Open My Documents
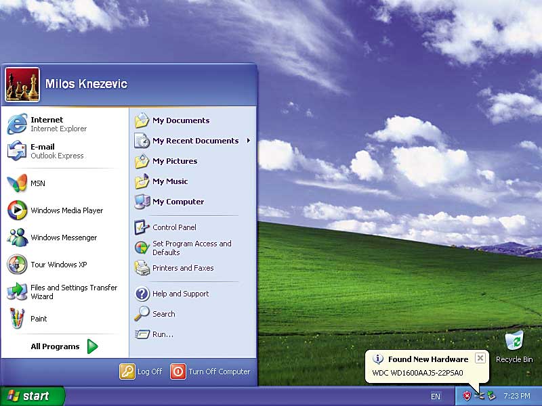The width and height of the screenshot is (542, 406). click(193, 120)
